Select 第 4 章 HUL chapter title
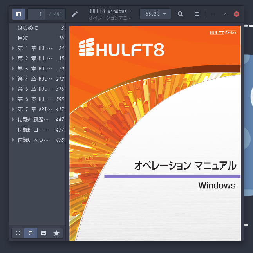The width and height of the screenshot is (253, 253). click(x=35, y=79)
